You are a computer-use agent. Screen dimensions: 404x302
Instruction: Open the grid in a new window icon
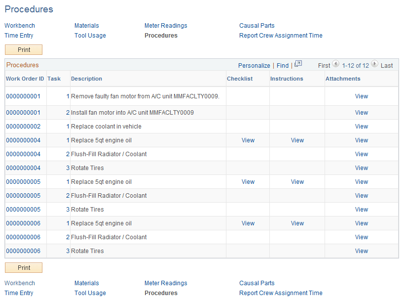298,65
